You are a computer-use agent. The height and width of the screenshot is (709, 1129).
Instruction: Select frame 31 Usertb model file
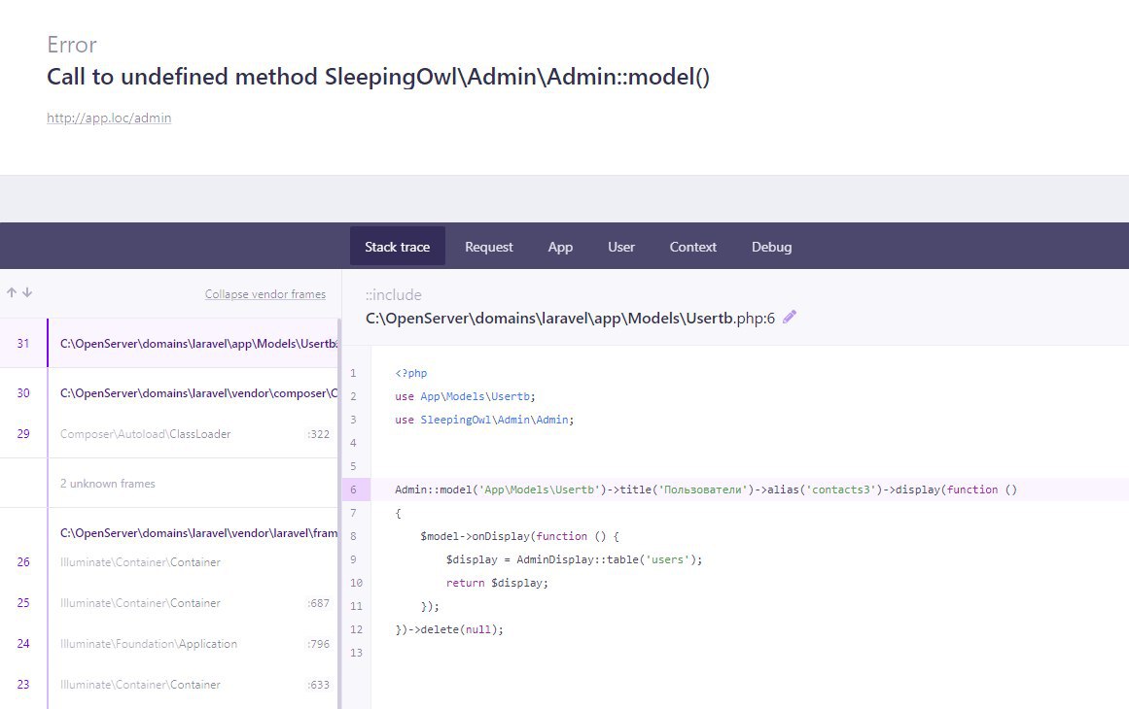click(x=169, y=343)
